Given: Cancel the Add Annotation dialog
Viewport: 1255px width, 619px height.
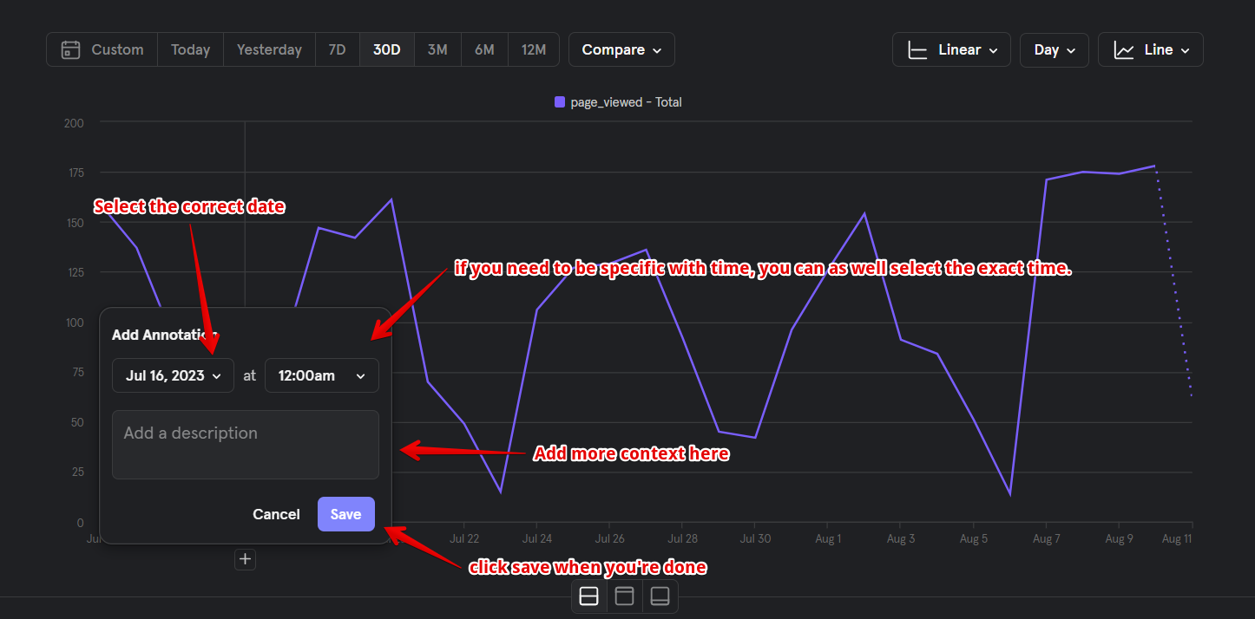Looking at the screenshot, I should coord(276,514).
